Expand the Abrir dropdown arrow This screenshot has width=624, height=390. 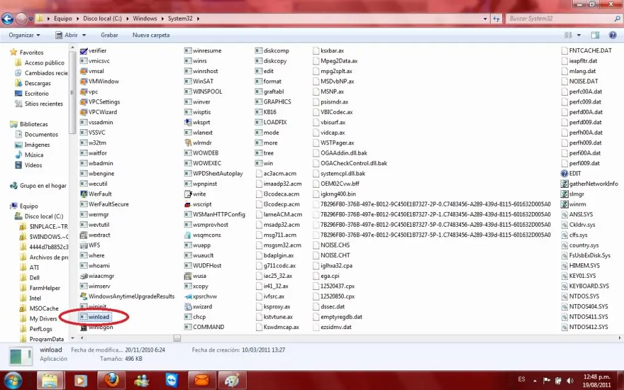84,35
